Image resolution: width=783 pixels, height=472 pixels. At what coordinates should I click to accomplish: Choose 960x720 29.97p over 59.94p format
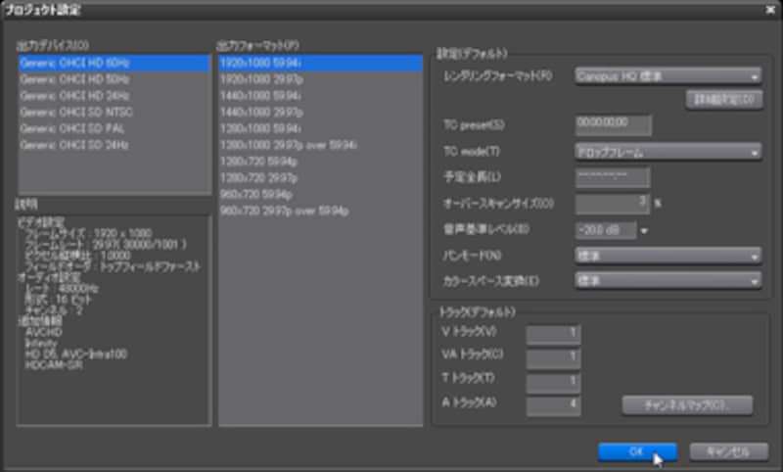point(321,211)
